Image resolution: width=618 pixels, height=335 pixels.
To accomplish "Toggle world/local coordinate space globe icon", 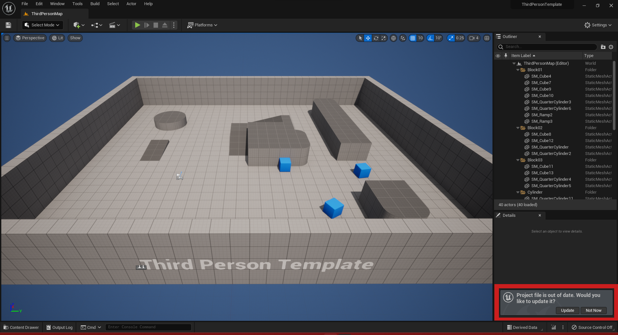I will [393, 38].
